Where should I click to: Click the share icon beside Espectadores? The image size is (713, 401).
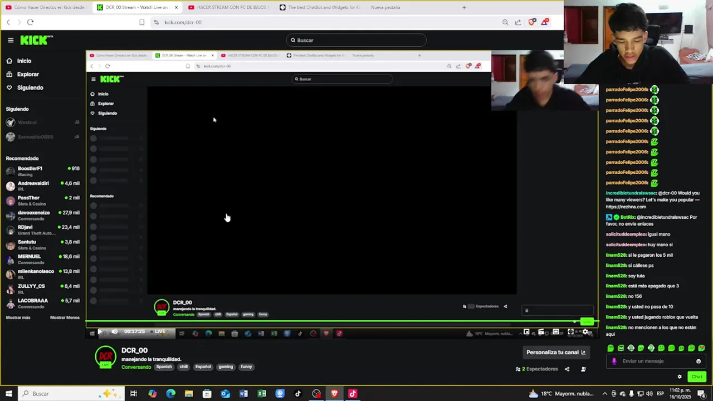pos(567,369)
